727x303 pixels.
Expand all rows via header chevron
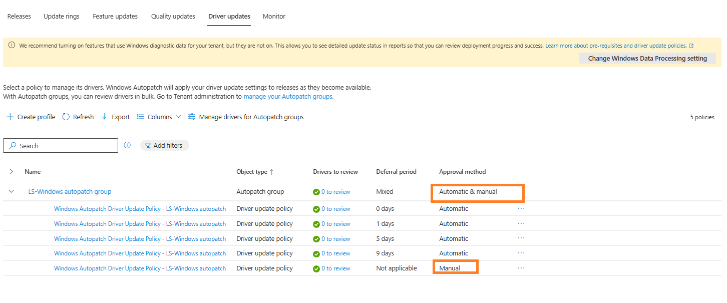tap(11, 172)
